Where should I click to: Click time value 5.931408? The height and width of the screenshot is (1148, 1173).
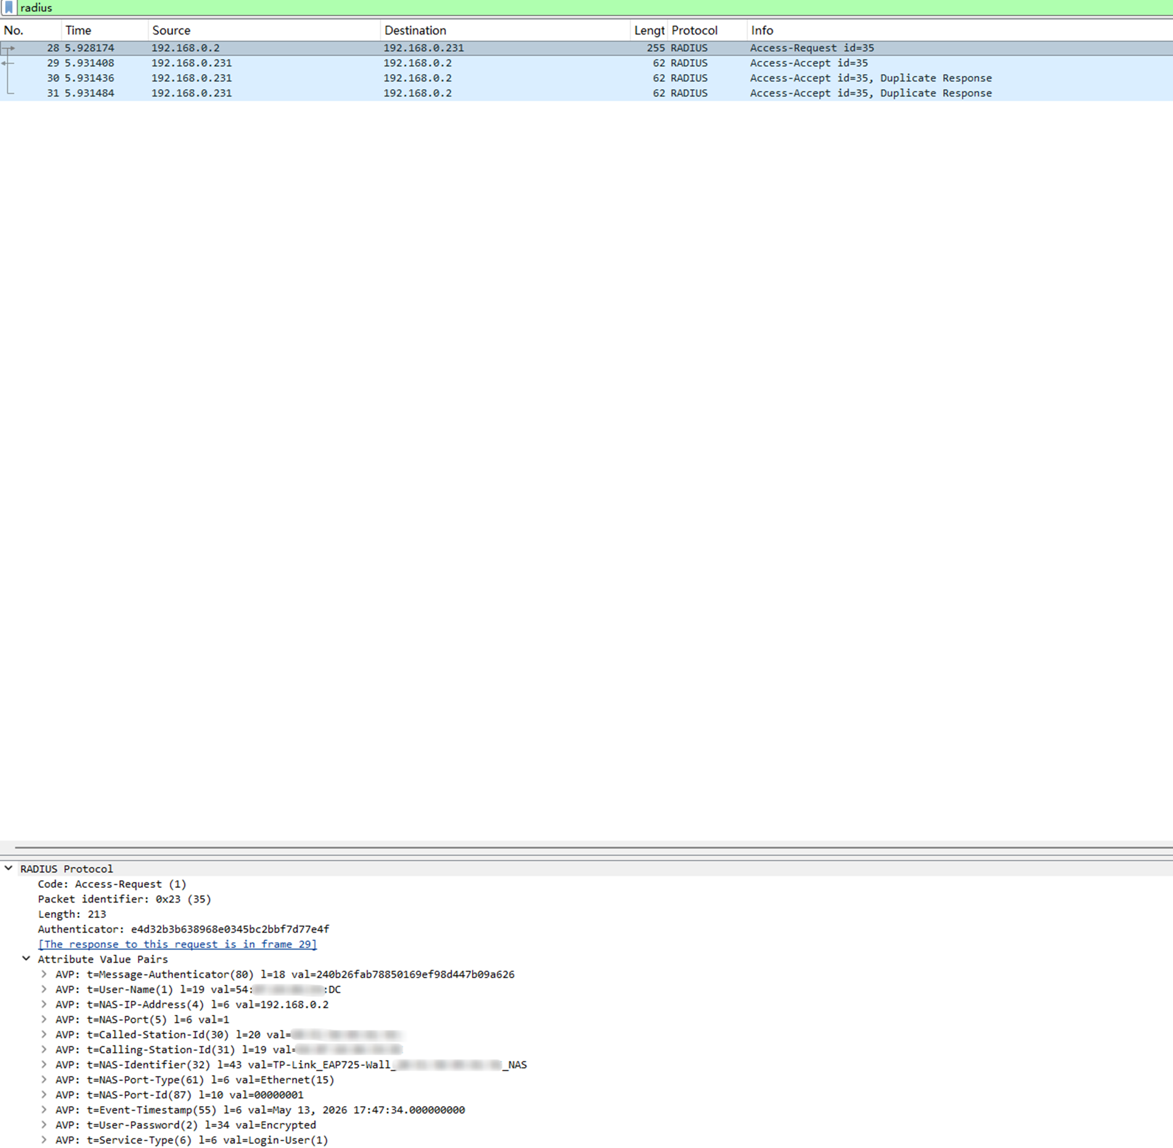(x=89, y=63)
